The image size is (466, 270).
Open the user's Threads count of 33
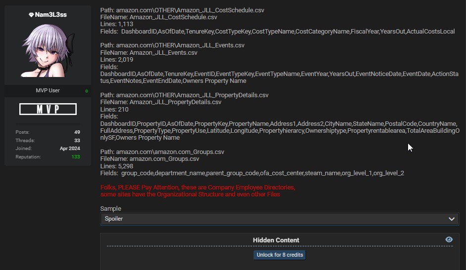pos(77,141)
